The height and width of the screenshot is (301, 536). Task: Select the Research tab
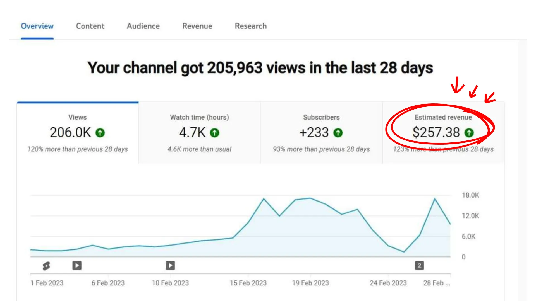click(251, 26)
